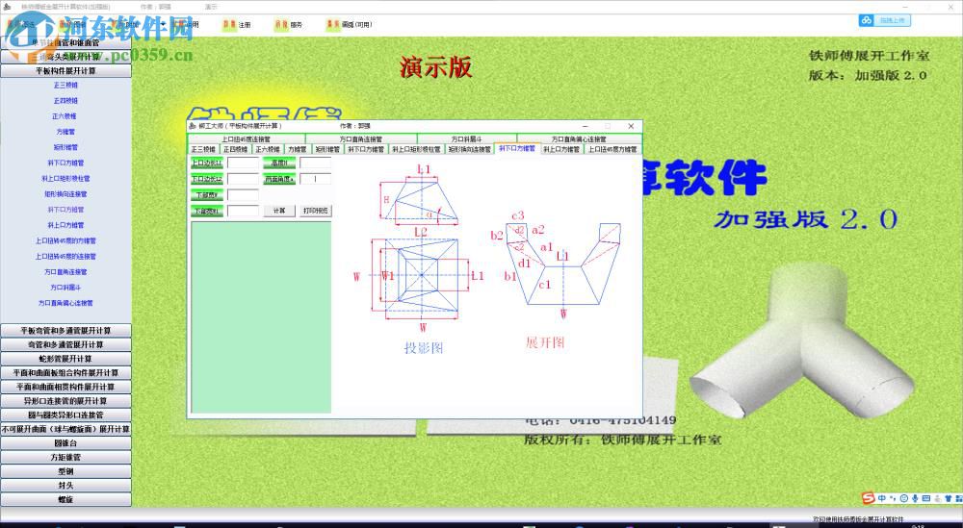Switch to the 正三棱锥 tab

click(203, 149)
